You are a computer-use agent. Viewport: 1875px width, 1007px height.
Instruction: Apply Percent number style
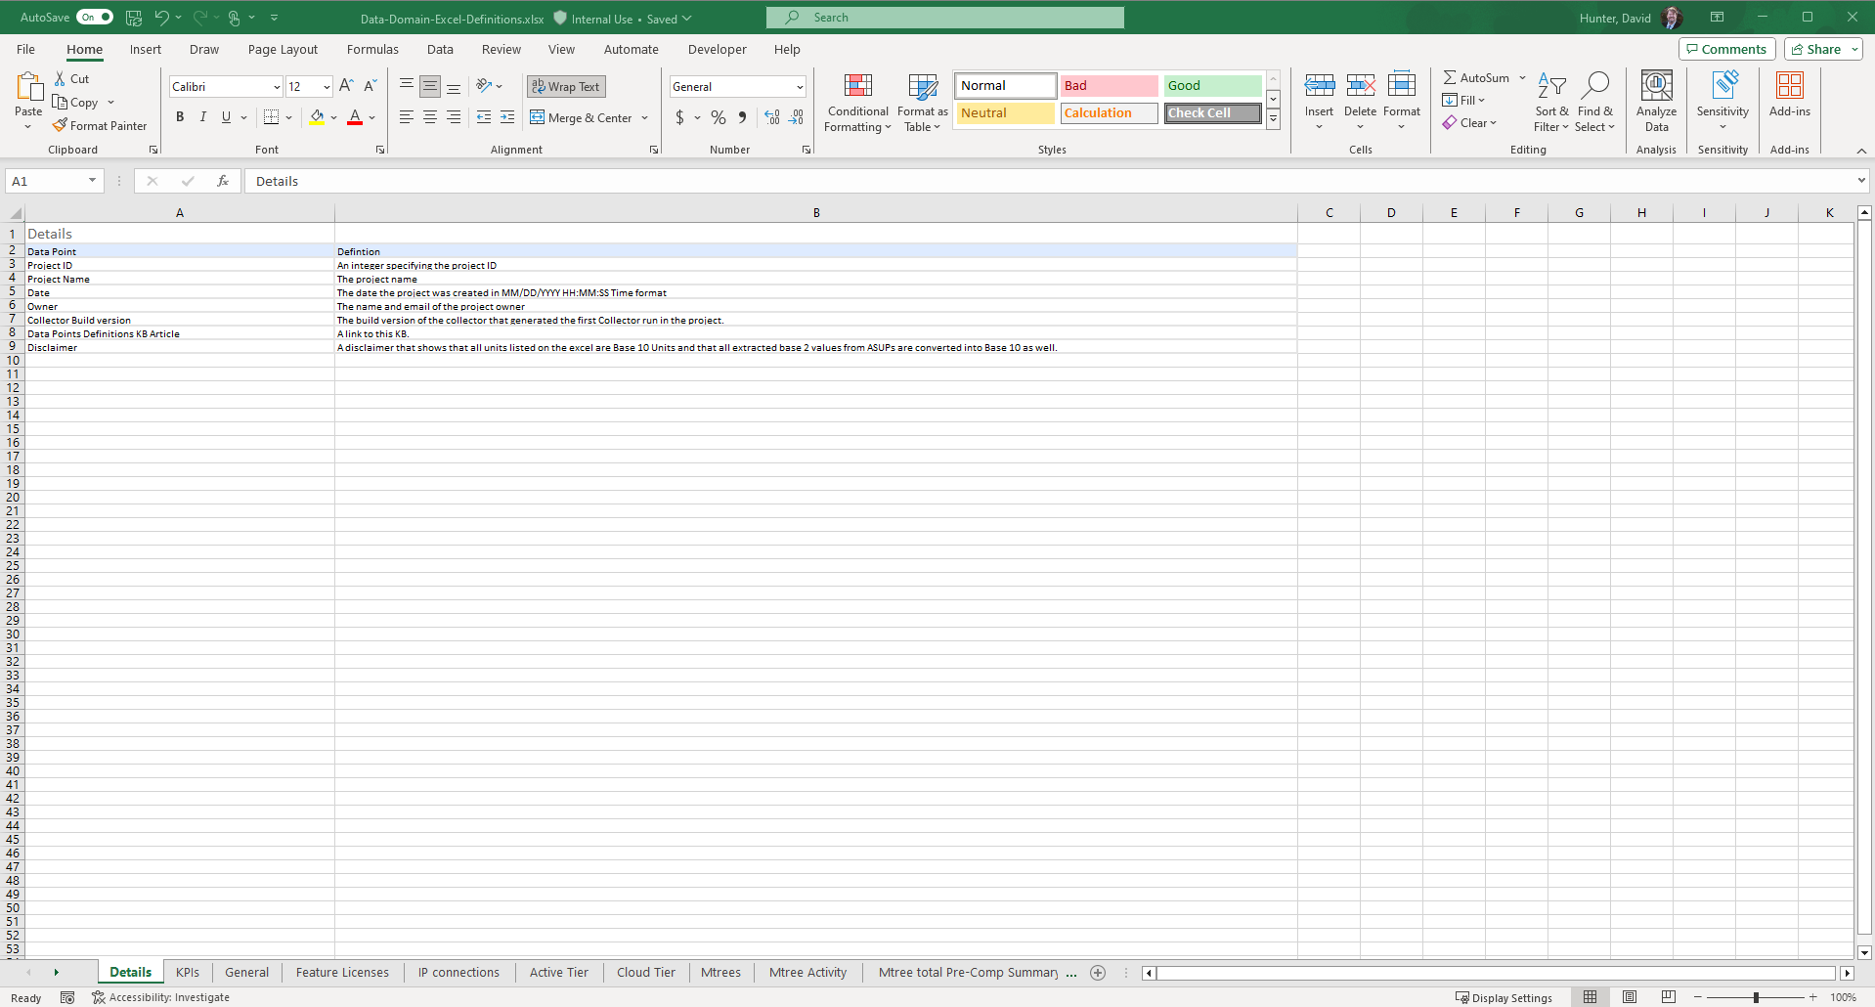click(719, 117)
